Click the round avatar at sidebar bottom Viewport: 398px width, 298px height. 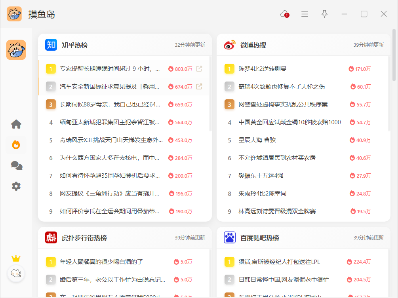[16, 273]
